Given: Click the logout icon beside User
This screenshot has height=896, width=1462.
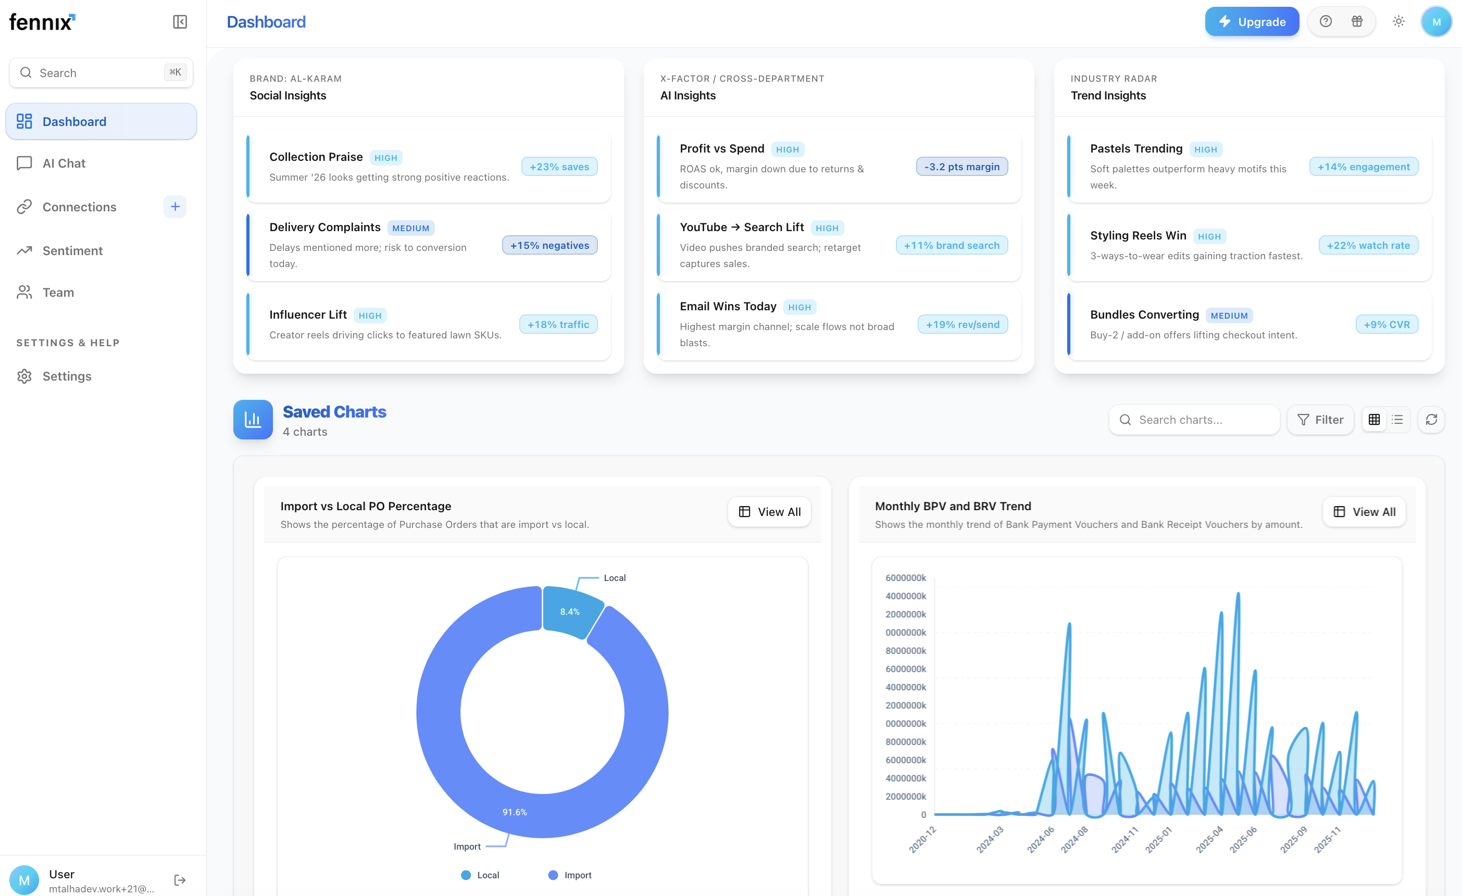Looking at the screenshot, I should pos(180,879).
